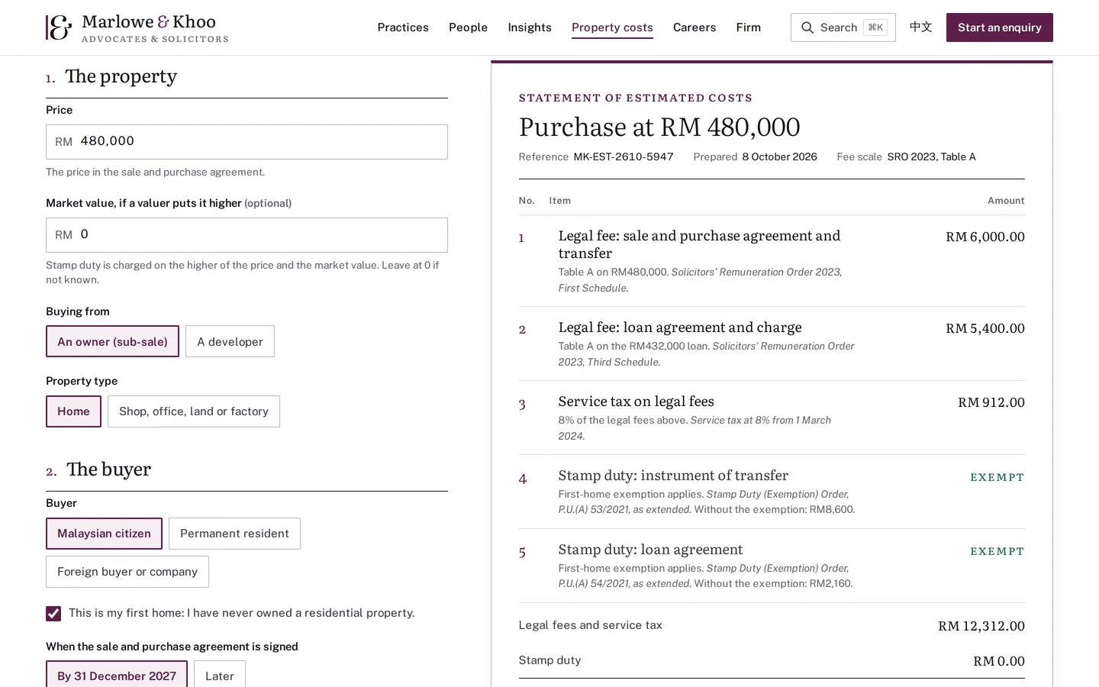
Task: Click 'The buyer' section heading
Action: point(108,469)
